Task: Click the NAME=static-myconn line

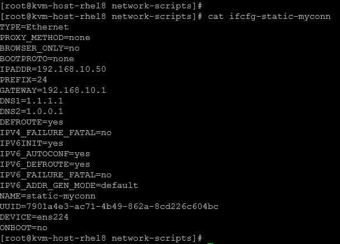Action: (x=48, y=196)
